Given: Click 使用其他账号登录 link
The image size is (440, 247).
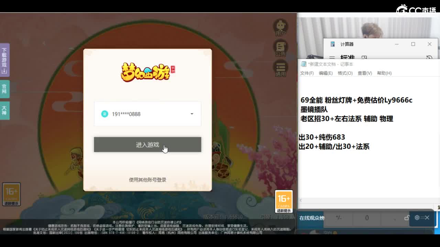Looking at the screenshot, I should coord(147,180).
